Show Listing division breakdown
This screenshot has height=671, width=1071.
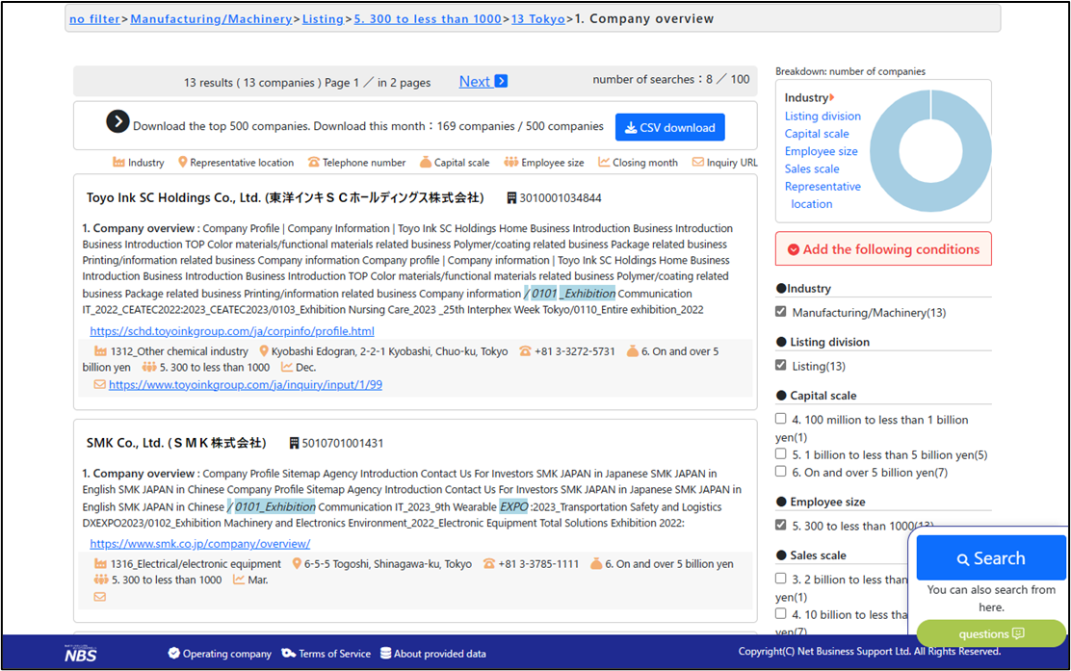(x=823, y=116)
